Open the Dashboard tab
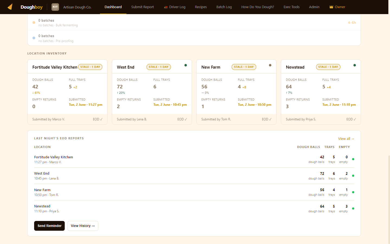Image resolution: width=390 pixels, height=244 pixels. (x=113, y=7)
